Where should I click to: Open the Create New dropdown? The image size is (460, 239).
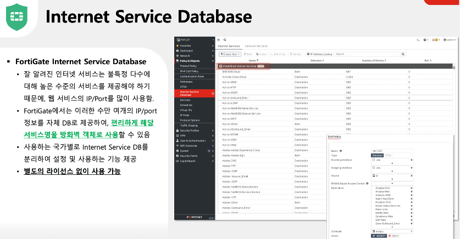(230, 54)
